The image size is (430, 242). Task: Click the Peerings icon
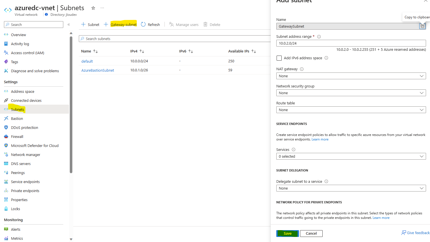[x=6, y=173]
